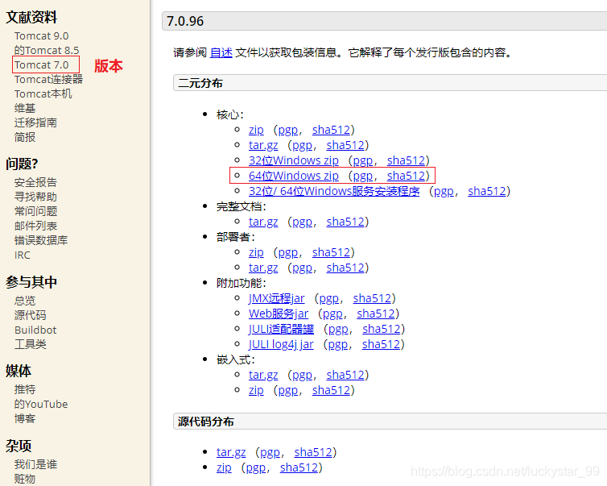Open the 常问问题 sidebar link
This screenshot has width=607, height=486.
click(x=35, y=211)
